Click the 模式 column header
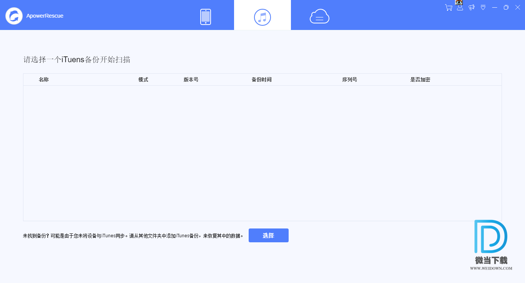The height and width of the screenshot is (283, 525). pos(143,79)
